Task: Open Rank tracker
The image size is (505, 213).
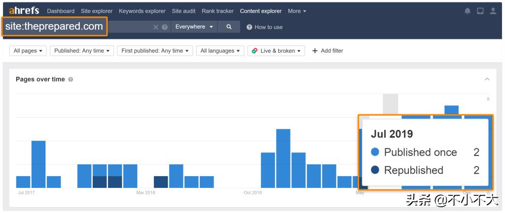Action: coord(217,11)
